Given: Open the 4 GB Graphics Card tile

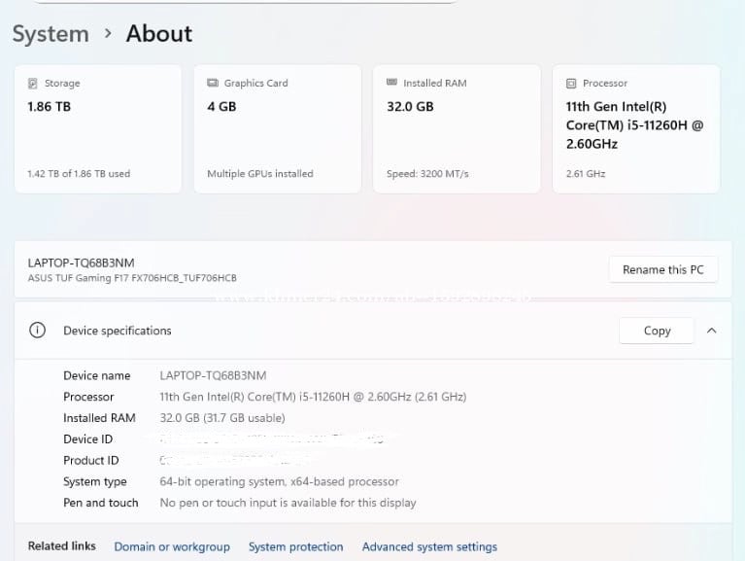Looking at the screenshot, I should click(277, 129).
